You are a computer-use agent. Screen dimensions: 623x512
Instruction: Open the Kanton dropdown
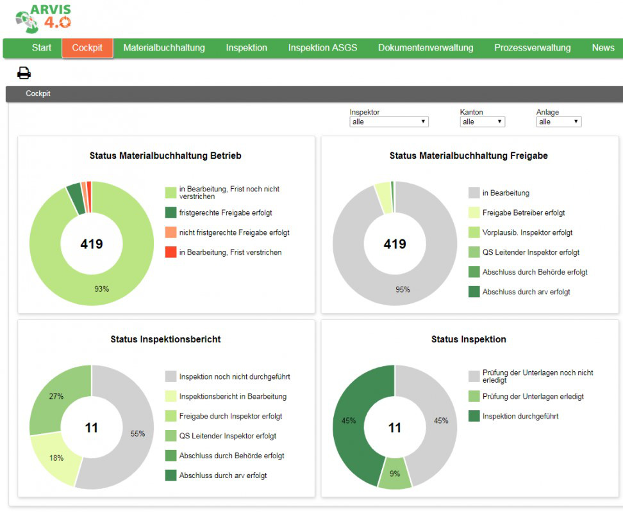pos(482,122)
